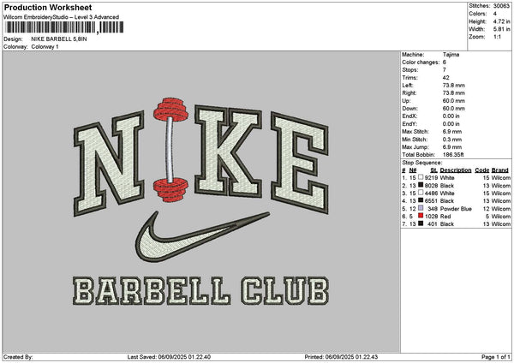Click the Up value 60.0 mm

454,100
